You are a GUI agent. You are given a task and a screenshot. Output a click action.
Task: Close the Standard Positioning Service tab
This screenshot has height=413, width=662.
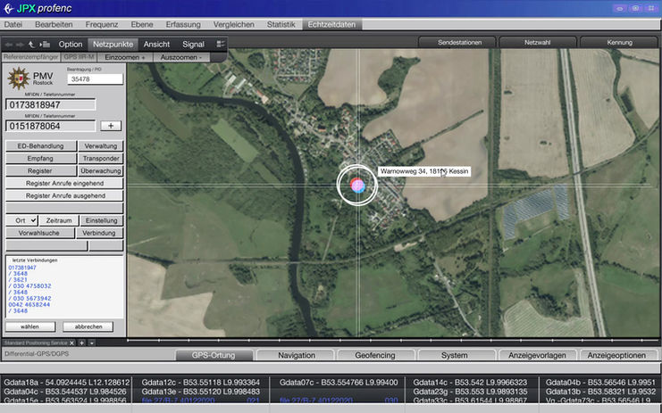tap(71, 343)
